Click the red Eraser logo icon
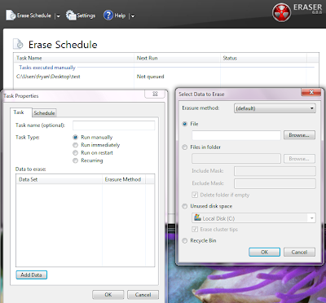Image resolution: width=326 pixels, height=303 pixels. point(281,12)
